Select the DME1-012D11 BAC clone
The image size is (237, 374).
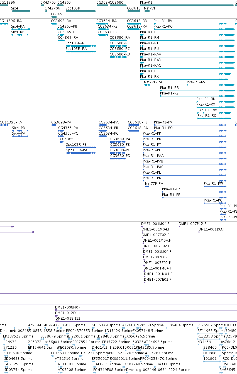click(x=68, y=313)
